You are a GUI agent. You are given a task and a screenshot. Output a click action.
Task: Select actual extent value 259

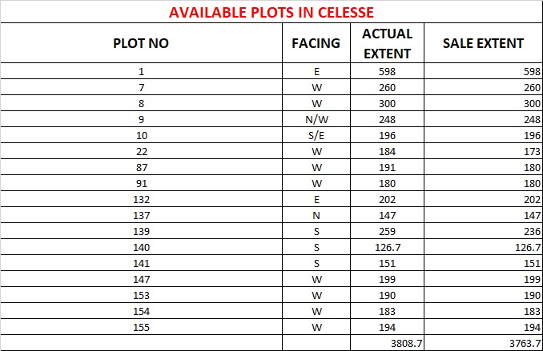(x=387, y=231)
